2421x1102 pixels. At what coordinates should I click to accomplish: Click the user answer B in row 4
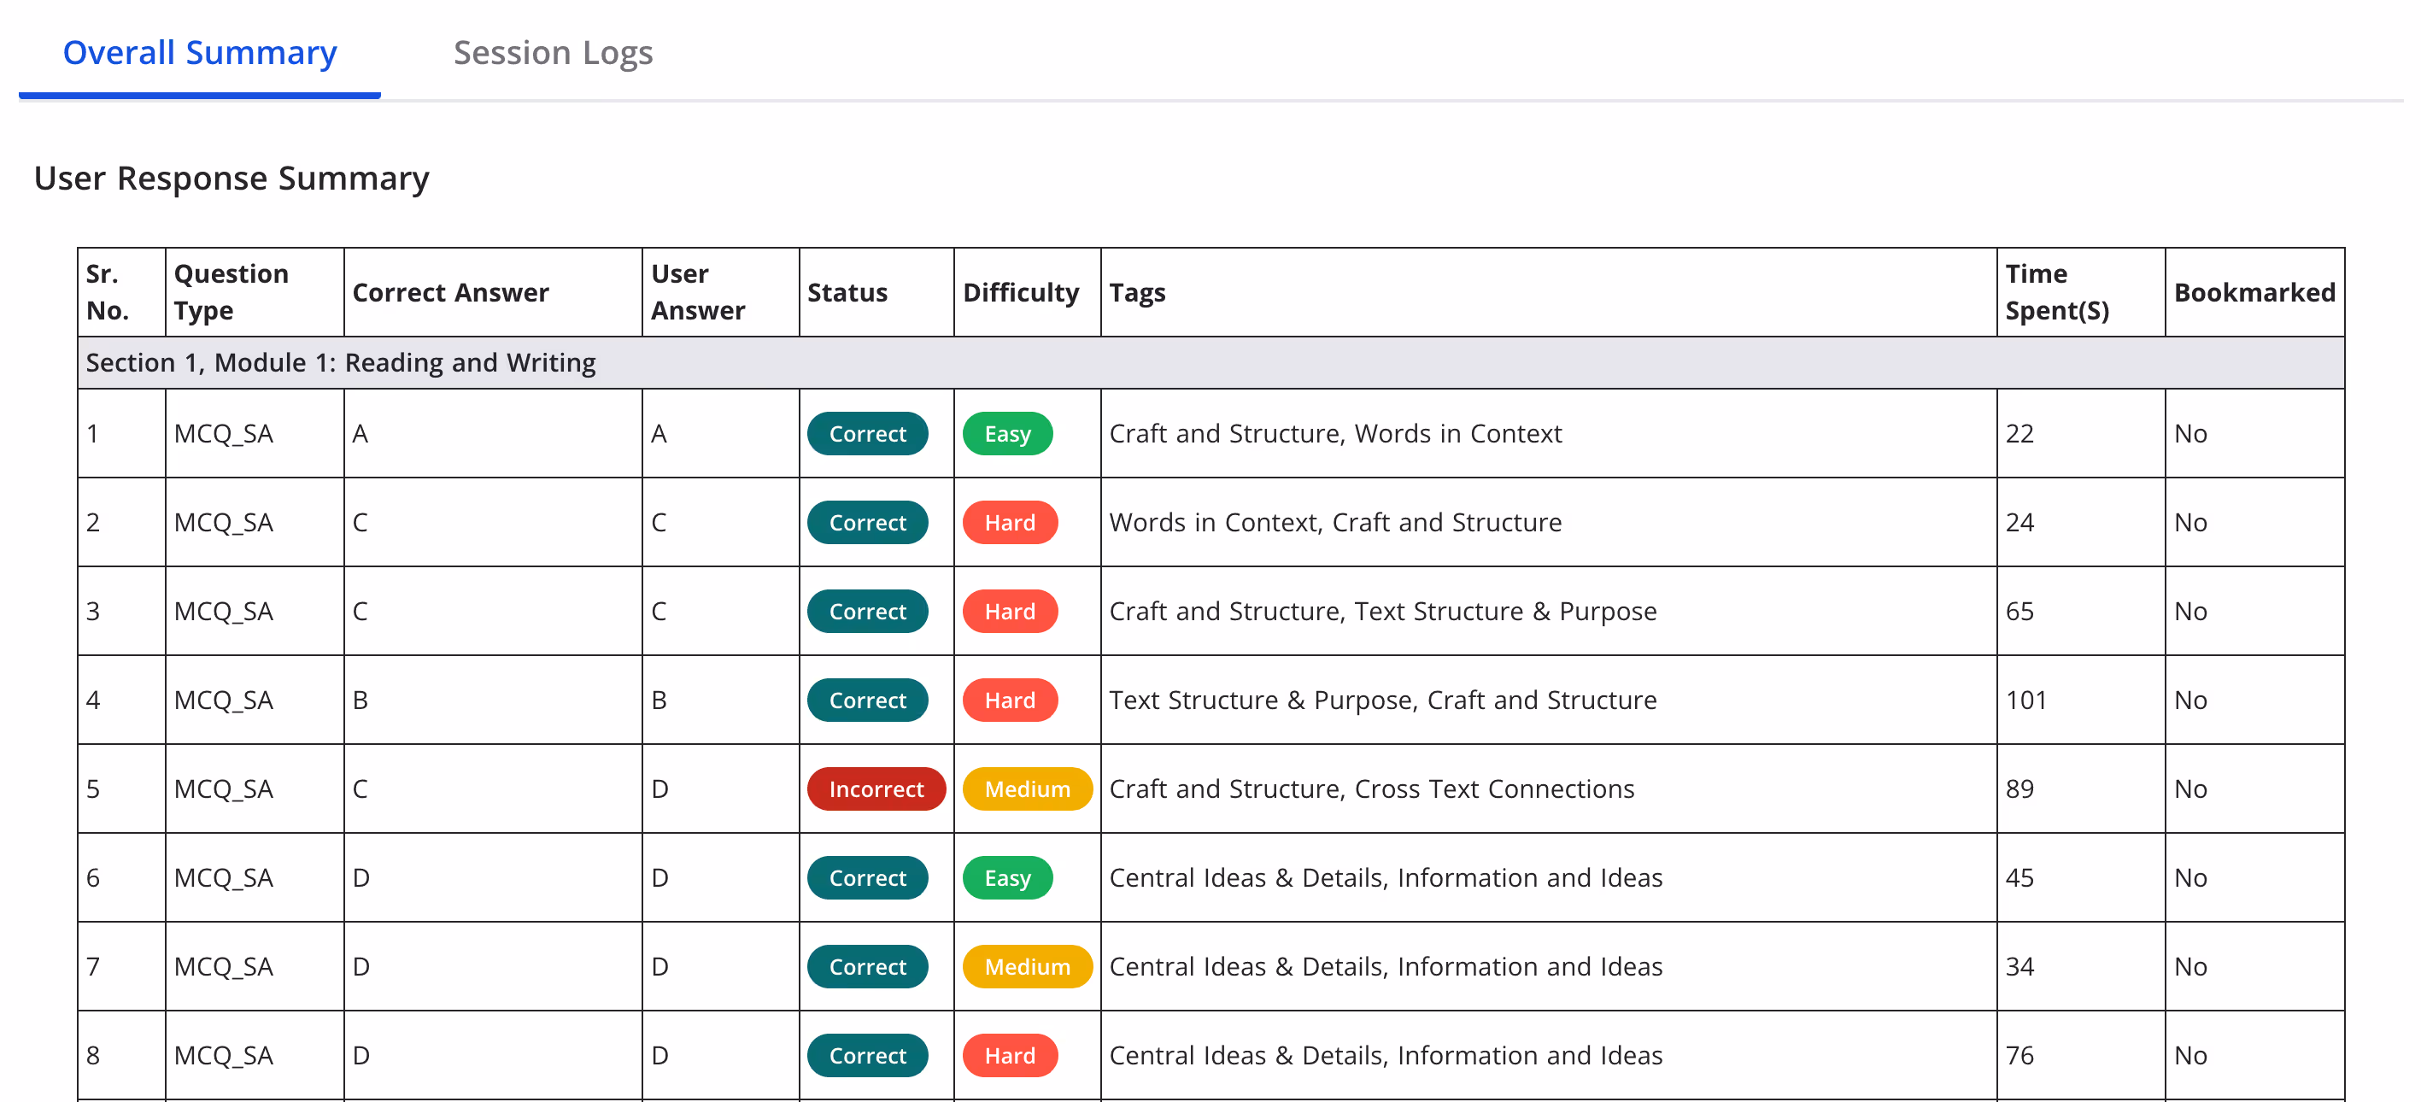point(659,700)
